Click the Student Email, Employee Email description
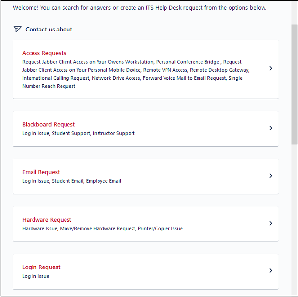298x297 pixels. [x=87, y=181]
